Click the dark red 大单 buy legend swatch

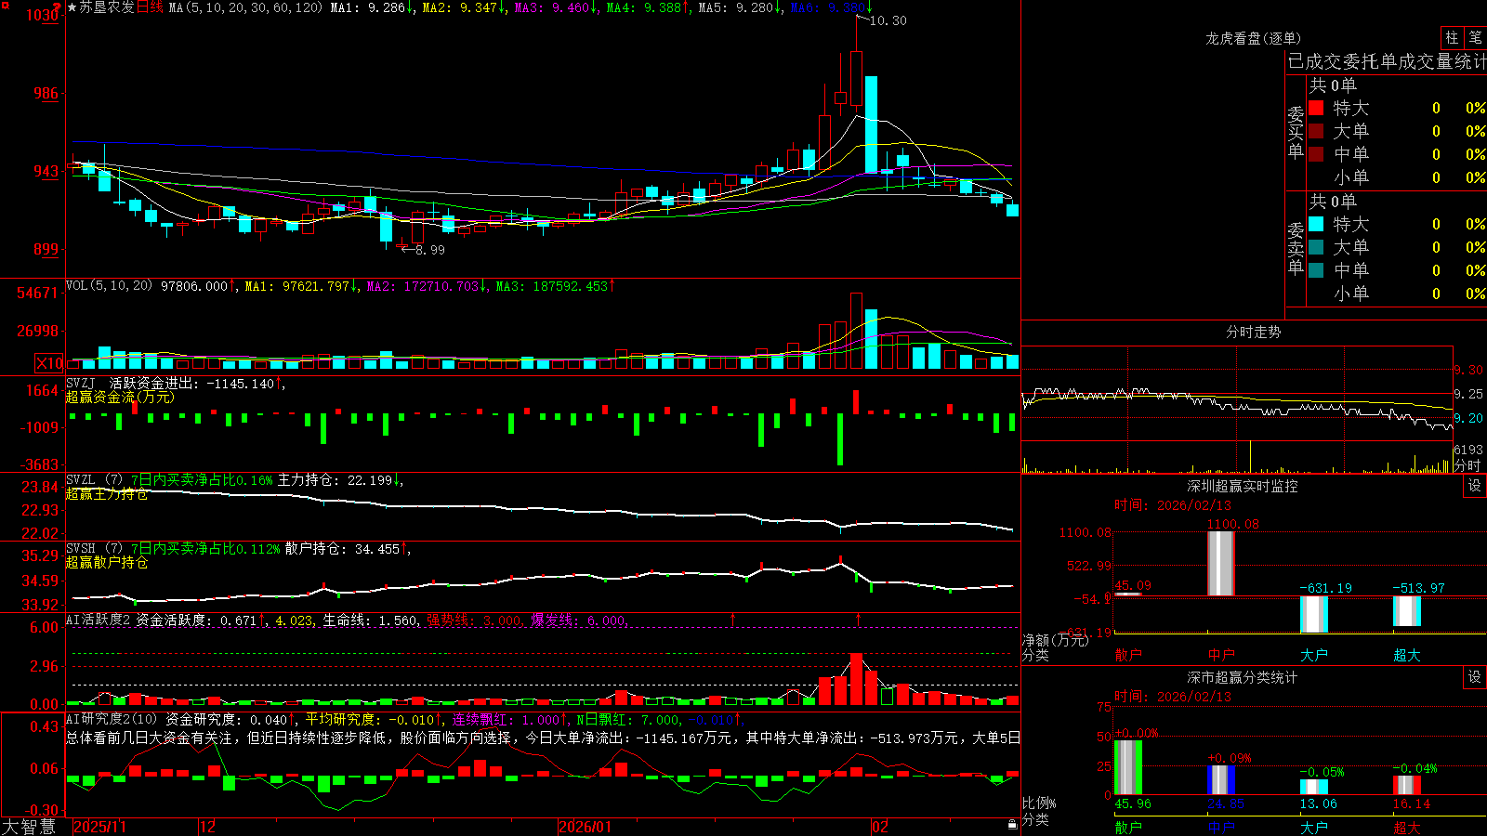1316,131
